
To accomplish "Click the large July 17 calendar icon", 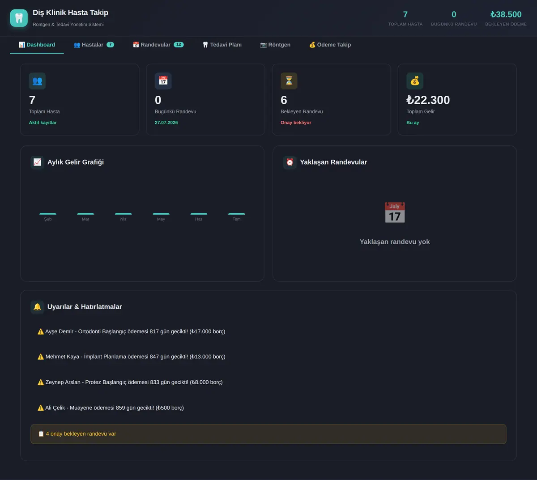I will click(x=395, y=212).
